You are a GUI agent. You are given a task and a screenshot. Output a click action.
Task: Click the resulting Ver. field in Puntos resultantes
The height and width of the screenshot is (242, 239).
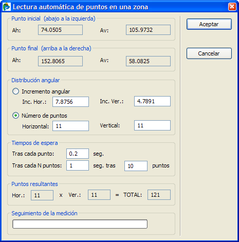99,195
